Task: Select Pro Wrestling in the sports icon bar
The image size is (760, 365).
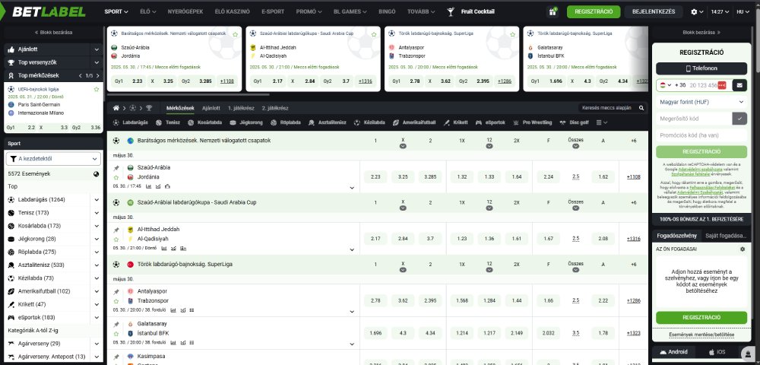Action: coord(533,122)
